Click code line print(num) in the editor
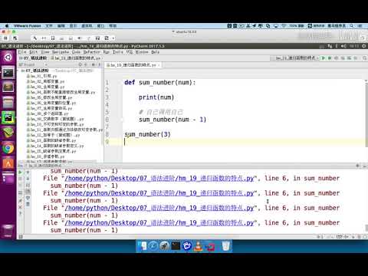The width and height of the screenshot is (368, 276). 156,97
